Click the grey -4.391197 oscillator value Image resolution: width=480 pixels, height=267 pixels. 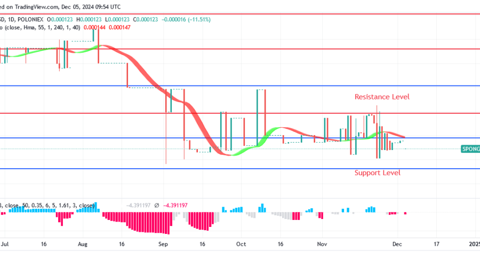pyautogui.click(x=138, y=205)
